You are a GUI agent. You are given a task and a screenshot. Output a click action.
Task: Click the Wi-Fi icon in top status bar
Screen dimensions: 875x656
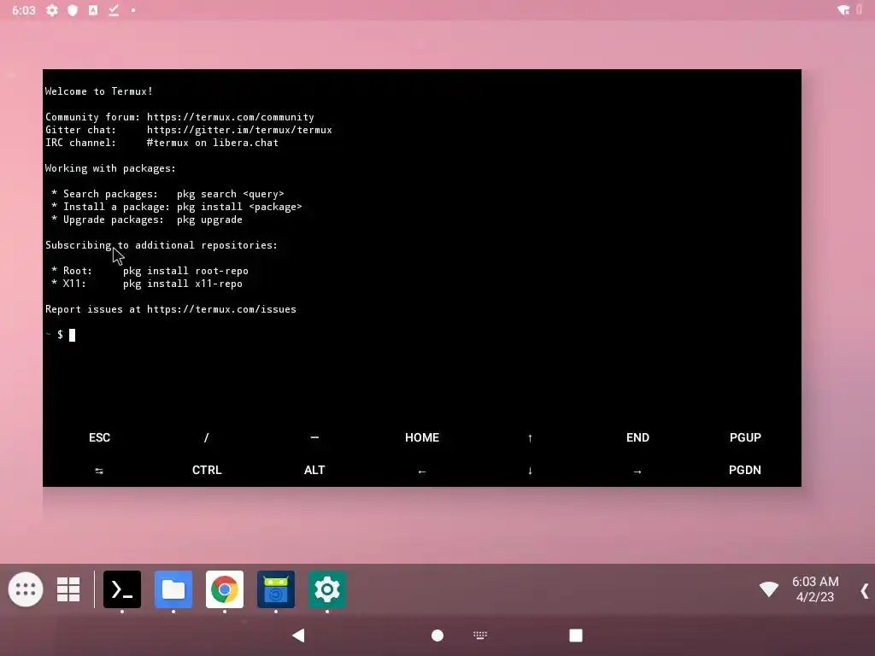843,10
